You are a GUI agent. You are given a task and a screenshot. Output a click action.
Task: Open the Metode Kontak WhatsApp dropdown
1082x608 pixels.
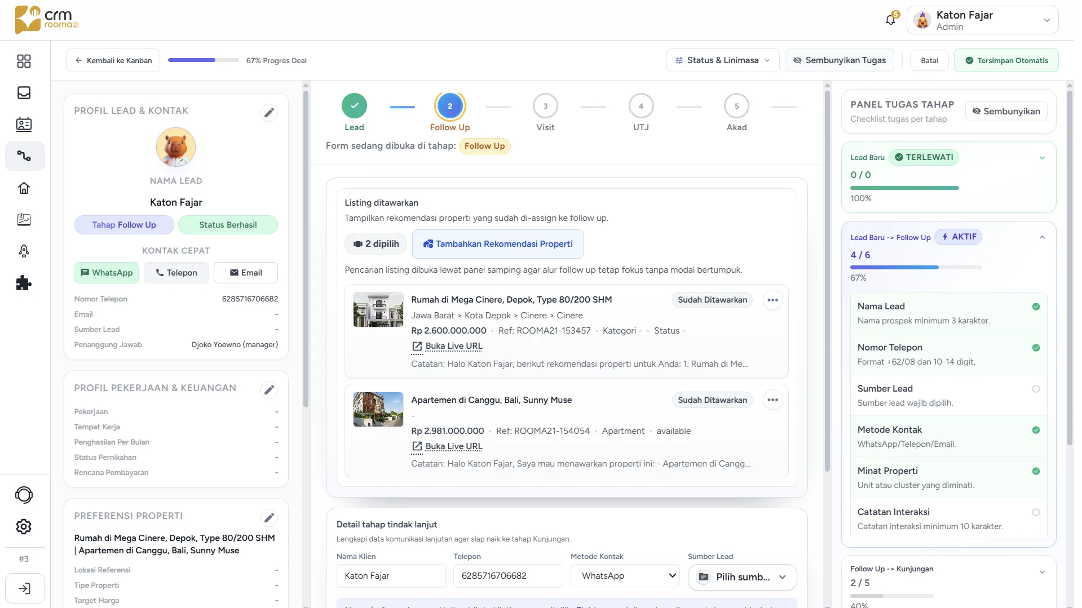(x=625, y=576)
